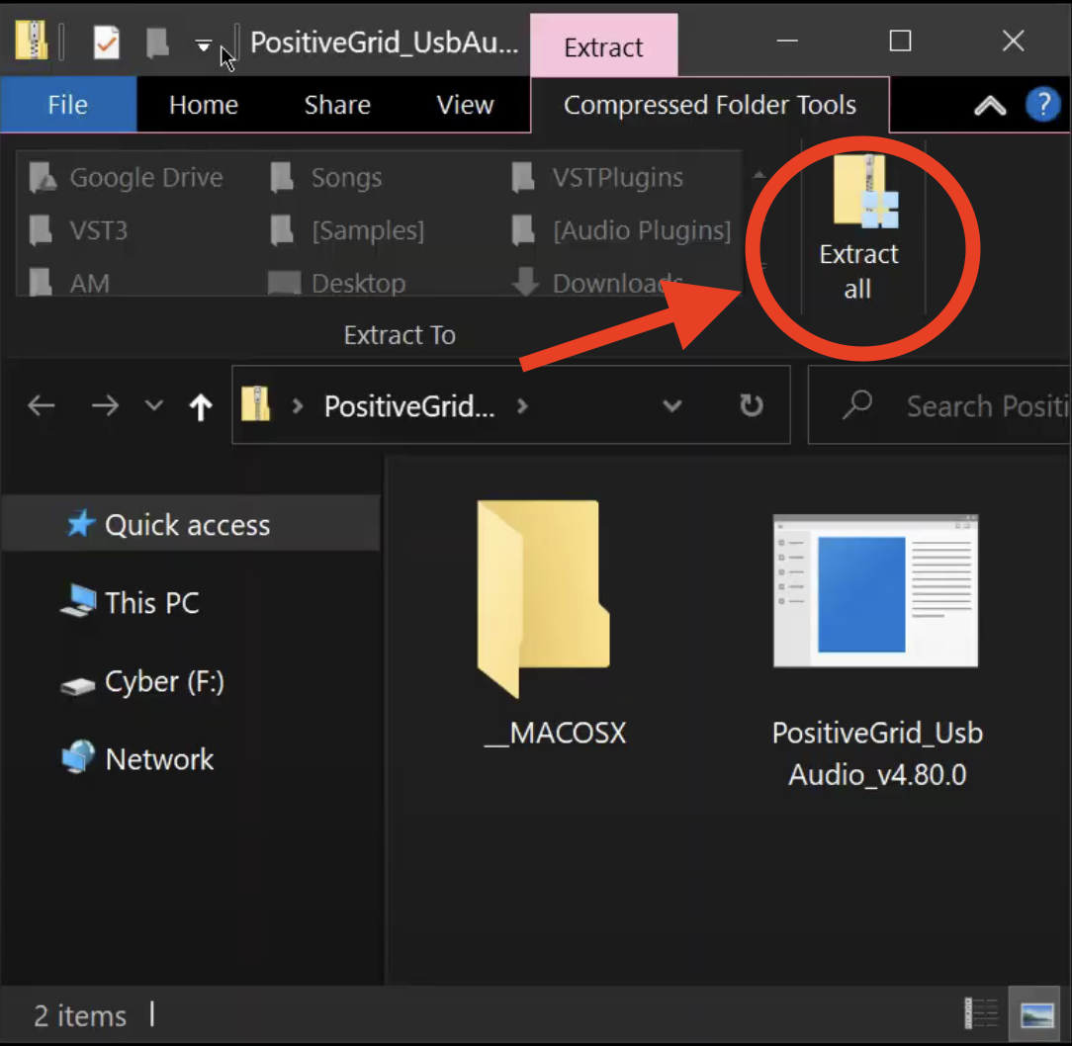This screenshot has width=1072, height=1046.
Task: Click the Forward navigation arrow
Action: (105, 405)
